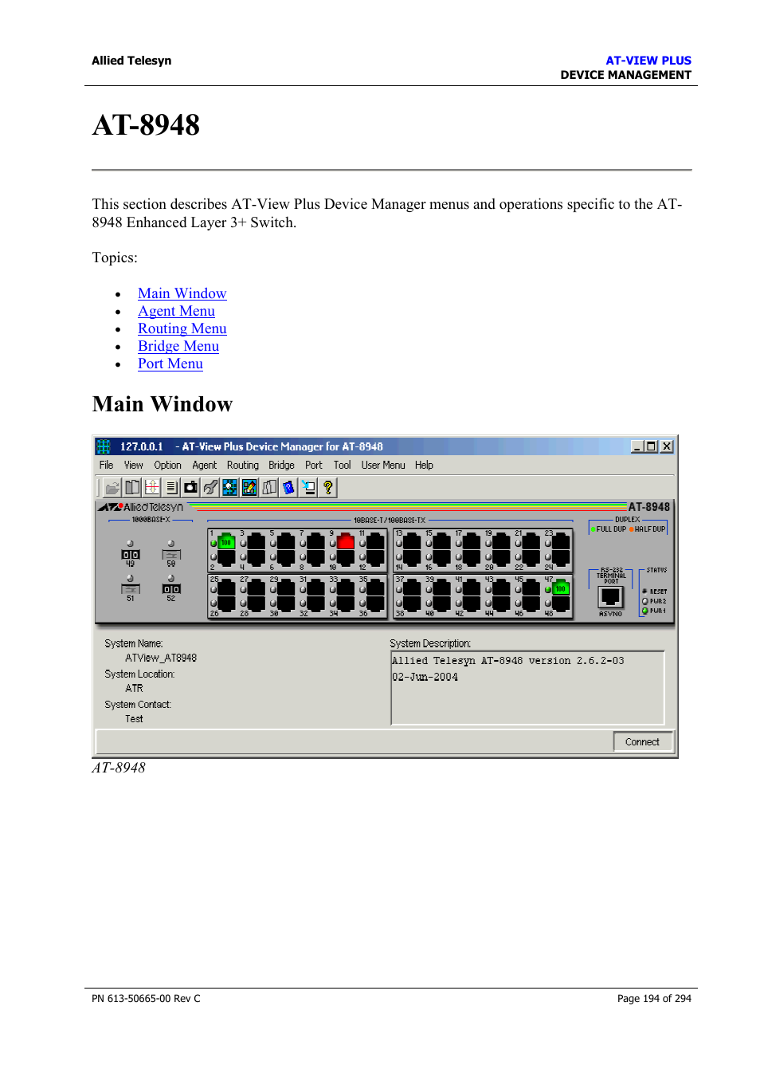Click the green 100 port number 47

pos(561,588)
